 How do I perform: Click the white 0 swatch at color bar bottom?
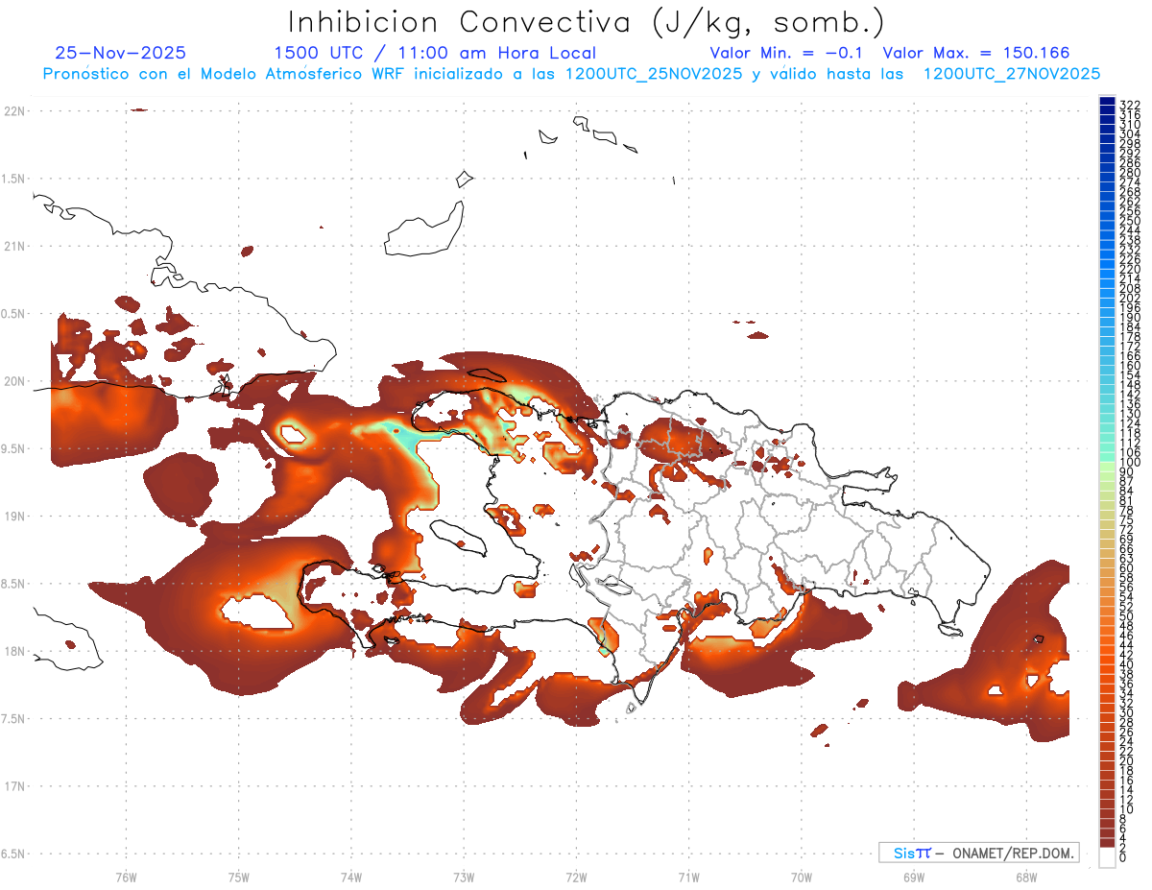coord(1107,856)
